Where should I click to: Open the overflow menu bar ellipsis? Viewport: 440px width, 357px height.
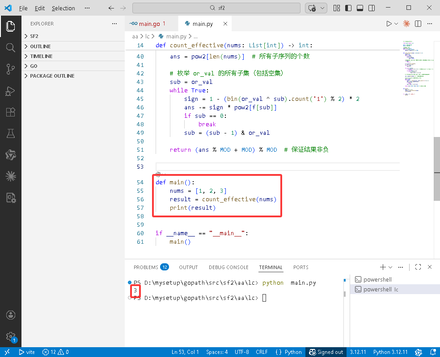coord(87,8)
